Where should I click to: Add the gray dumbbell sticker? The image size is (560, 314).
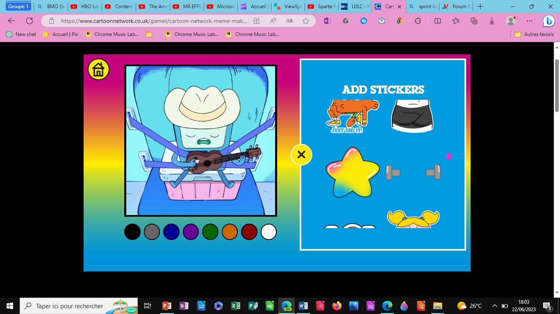[413, 172]
